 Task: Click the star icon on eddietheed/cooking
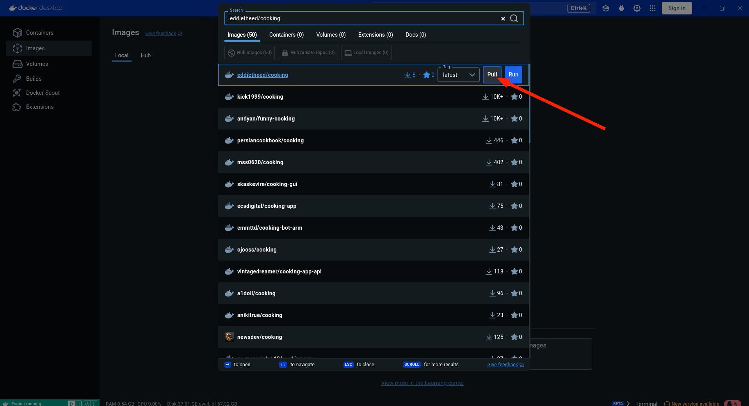(427, 75)
